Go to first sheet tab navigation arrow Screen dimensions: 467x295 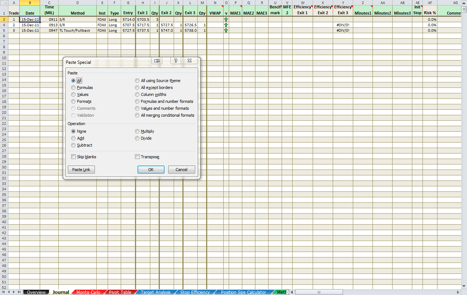click(x=4, y=292)
